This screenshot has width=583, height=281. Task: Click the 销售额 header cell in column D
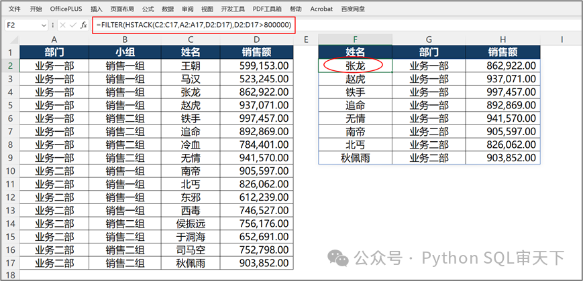tap(256, 52)
